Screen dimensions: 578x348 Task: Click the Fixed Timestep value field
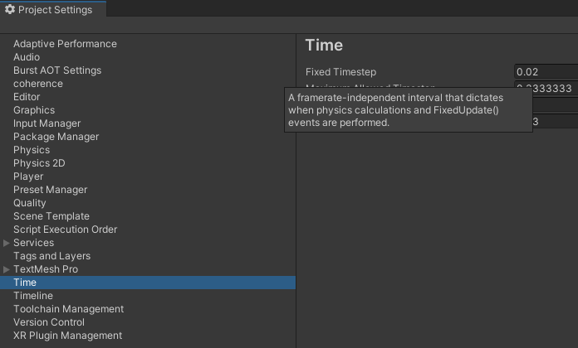click(546, 72)
